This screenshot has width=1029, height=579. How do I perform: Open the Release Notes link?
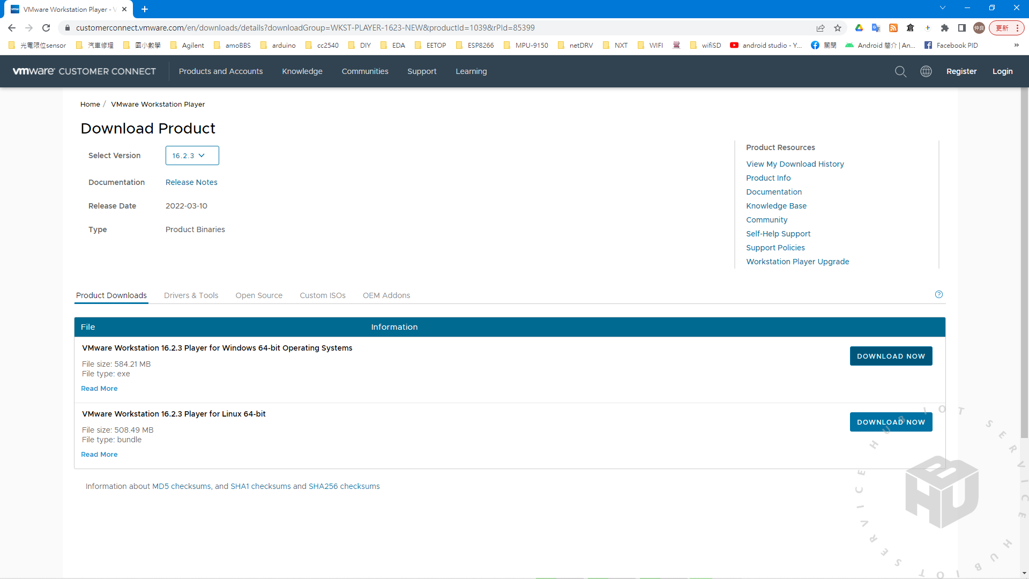tap(191, 182)
